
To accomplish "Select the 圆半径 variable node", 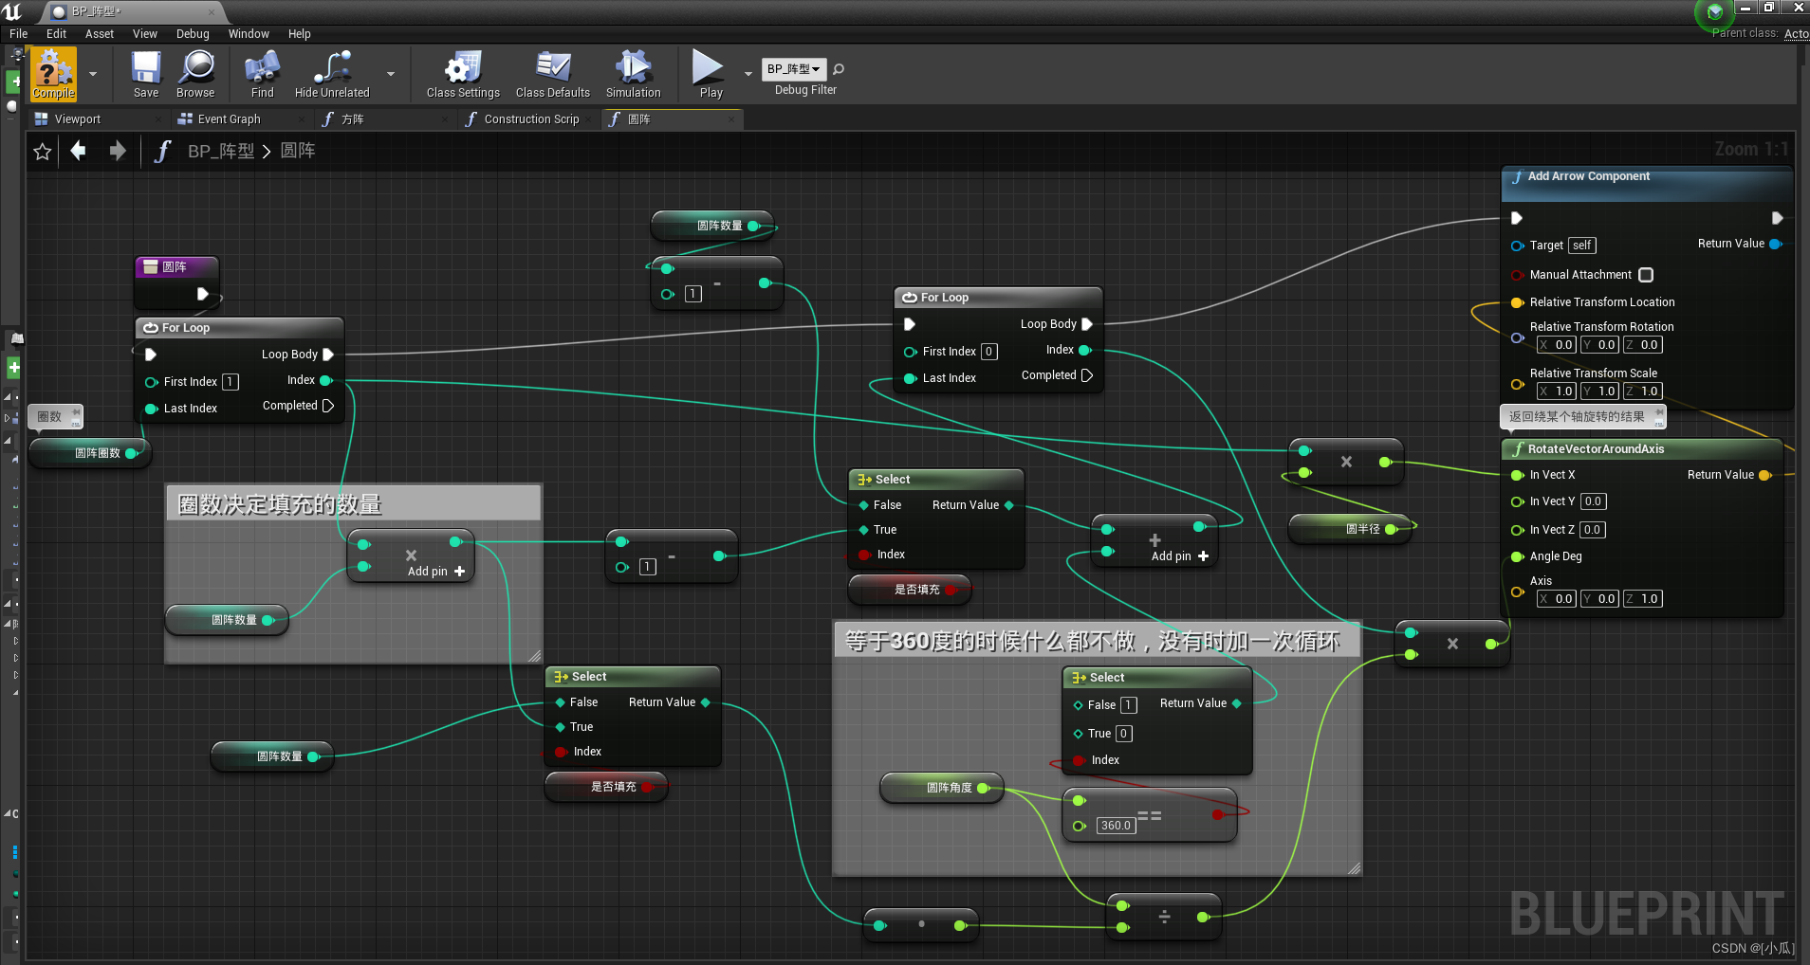I will click(1351, 529).
